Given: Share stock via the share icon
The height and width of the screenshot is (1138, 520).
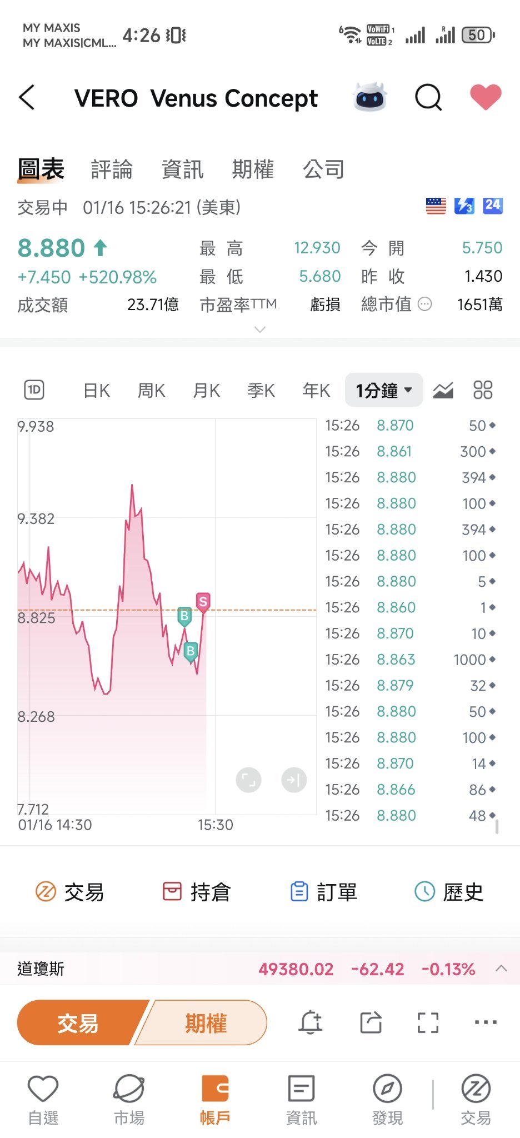Looking at the screenshot, I should click(x=371, y=1022).
